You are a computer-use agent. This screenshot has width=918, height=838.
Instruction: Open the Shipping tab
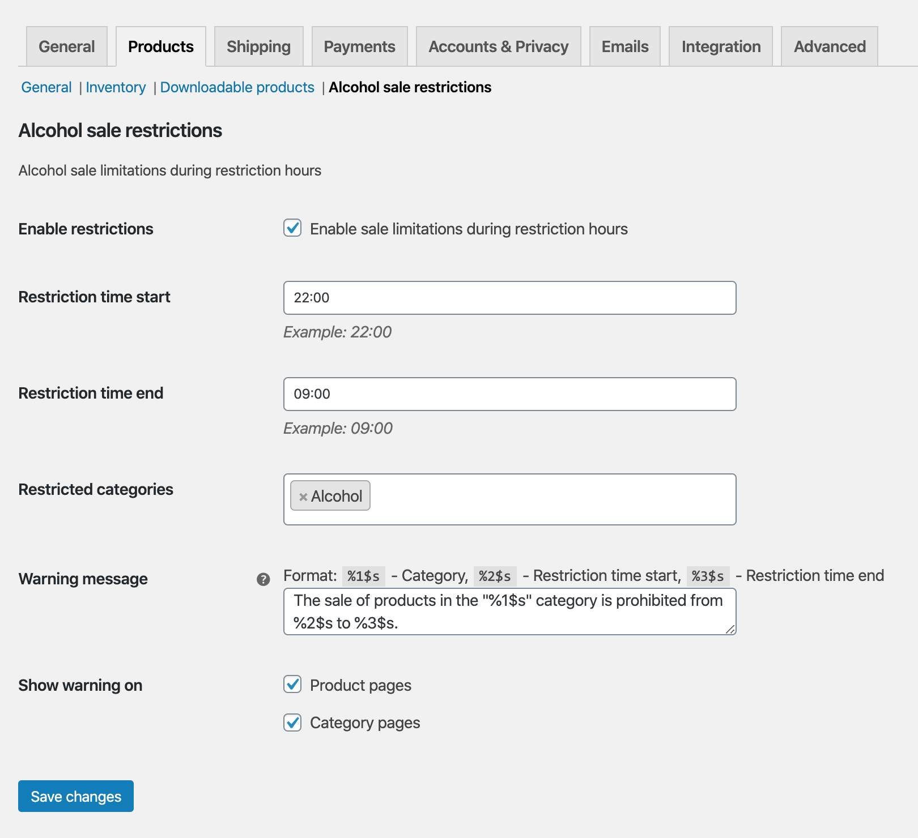(259, 46)
